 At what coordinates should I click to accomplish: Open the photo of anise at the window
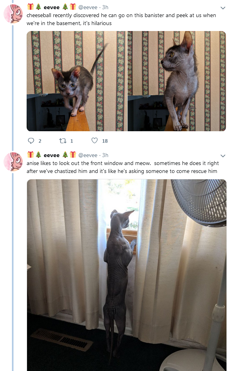126,275
